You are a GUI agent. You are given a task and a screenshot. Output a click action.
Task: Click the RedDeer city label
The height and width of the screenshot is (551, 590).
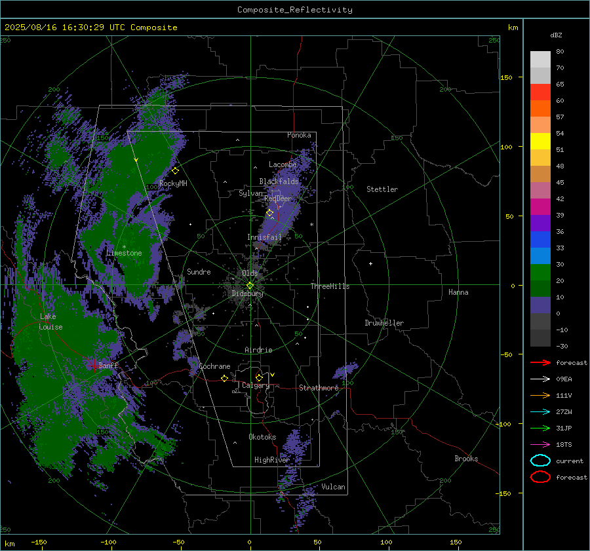[x=278, y=199]
